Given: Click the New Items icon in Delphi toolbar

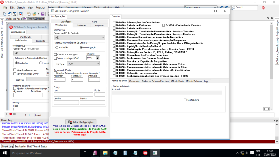Looking at the screenshot, I should (x=5, y=14).
